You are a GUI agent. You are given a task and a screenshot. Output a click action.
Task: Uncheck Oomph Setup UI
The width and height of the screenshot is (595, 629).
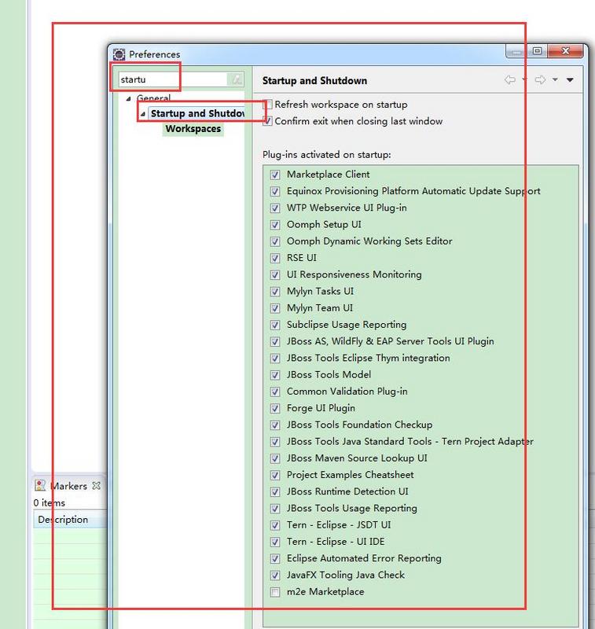coord(275,225)
